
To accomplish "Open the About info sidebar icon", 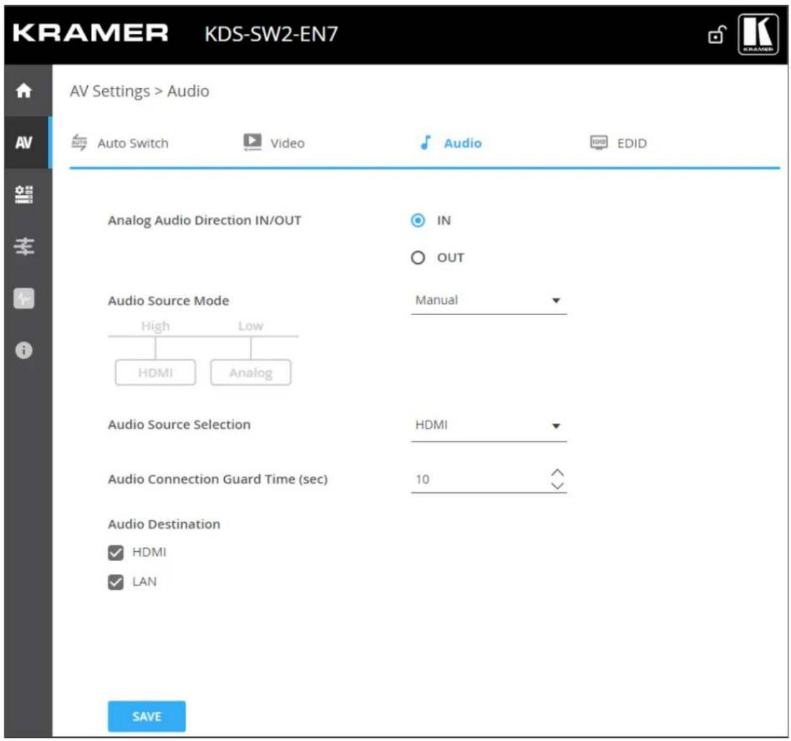I will click(x=24, y=351).
